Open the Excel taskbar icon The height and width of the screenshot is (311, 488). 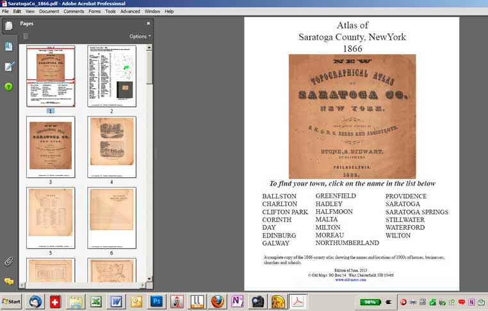pyautogui.click(x=96, y=301)
